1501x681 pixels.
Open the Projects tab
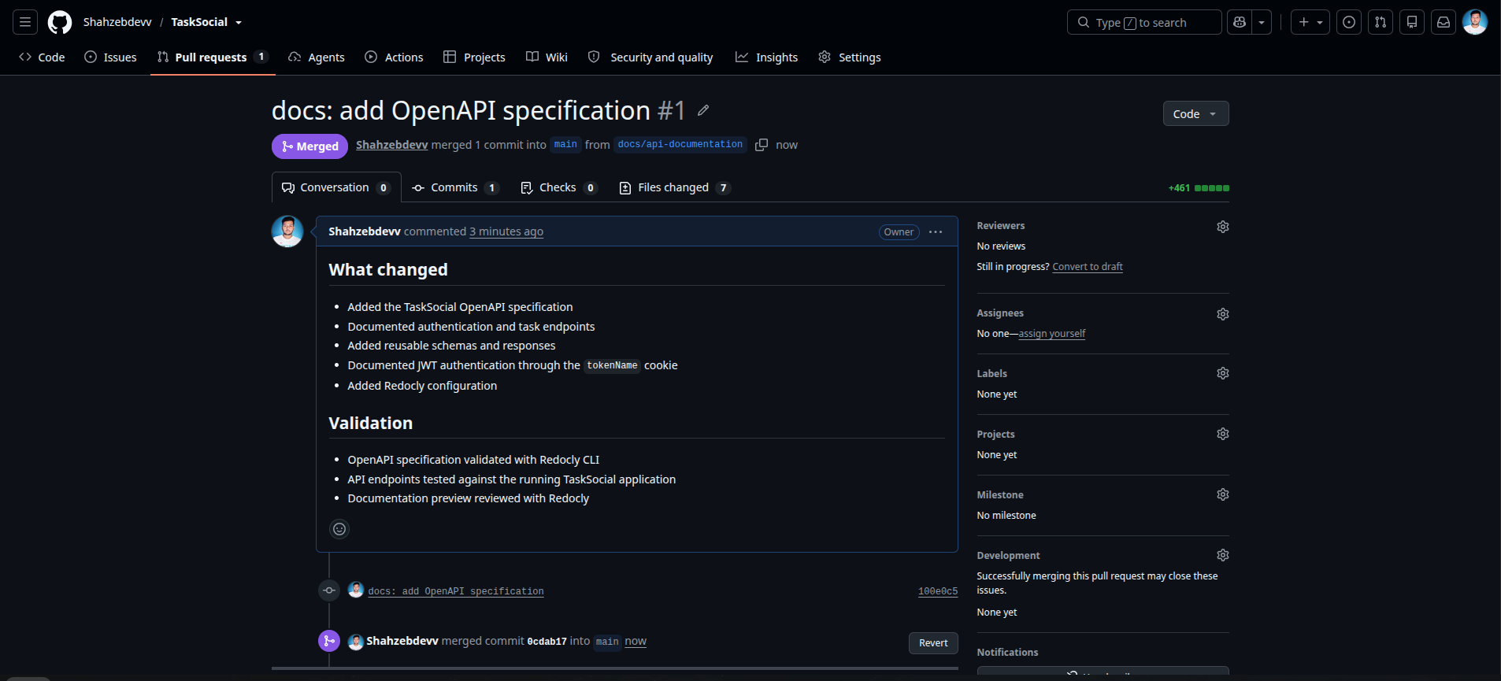pos(474,57)
